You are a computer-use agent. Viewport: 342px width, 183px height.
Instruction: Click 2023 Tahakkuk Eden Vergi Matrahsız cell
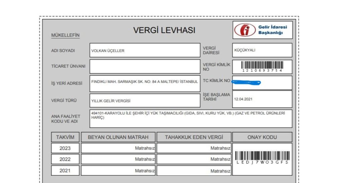[194, 148]
